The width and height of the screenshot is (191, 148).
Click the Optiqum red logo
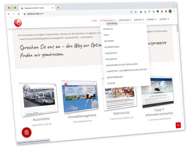click(18, 23)
